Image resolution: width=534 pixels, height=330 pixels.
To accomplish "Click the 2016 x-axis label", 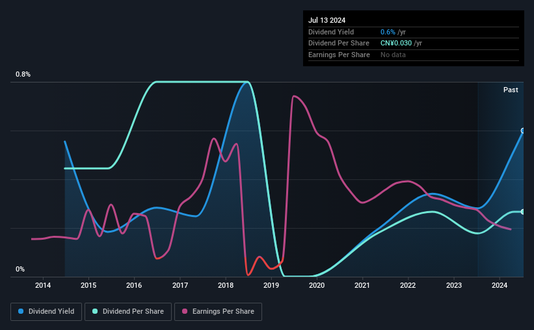I will click(x=134, y=285).
